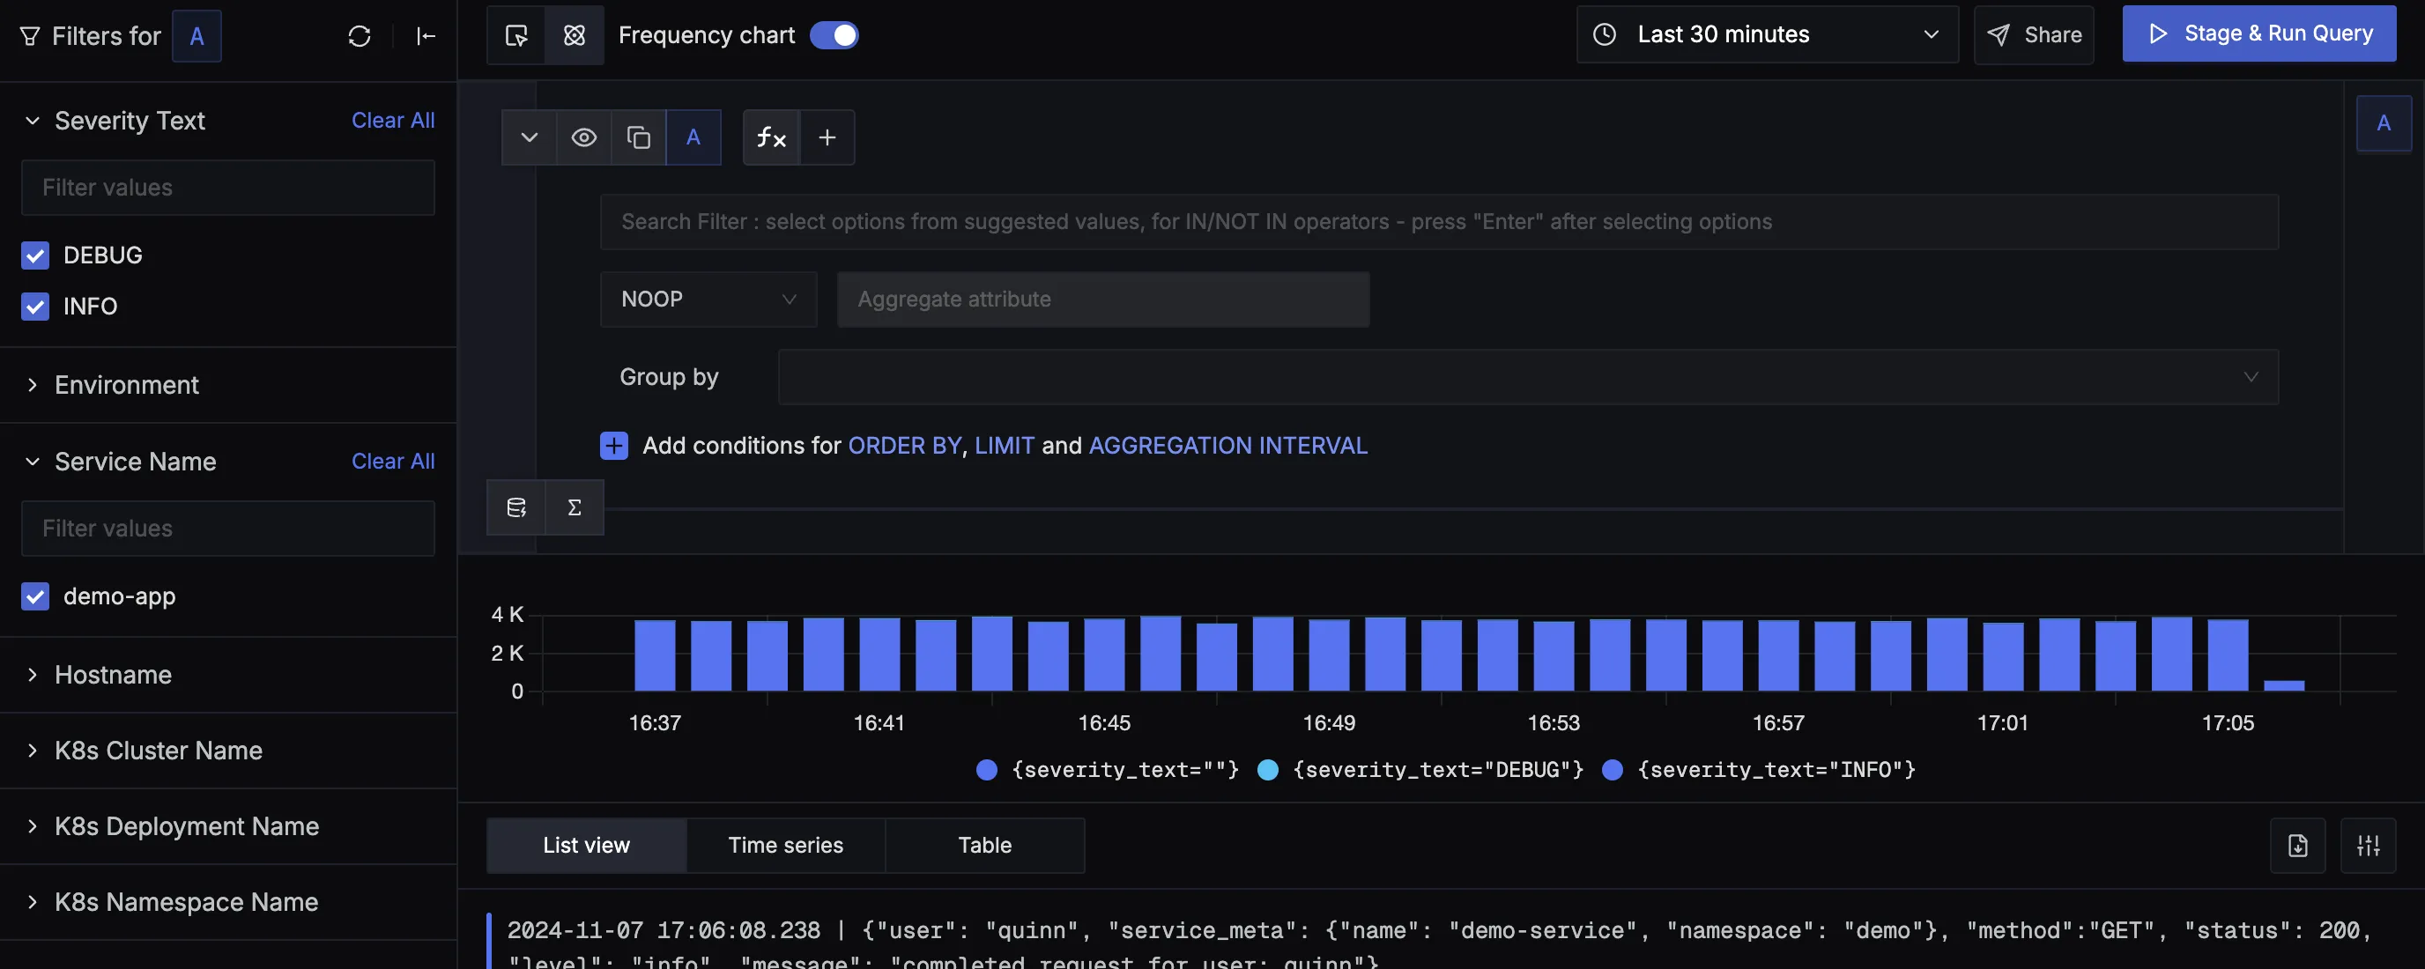Screen dimensions: 2425x969
Task: Click the empty severity_text legend swatch
Action: (x=987, y=770)
